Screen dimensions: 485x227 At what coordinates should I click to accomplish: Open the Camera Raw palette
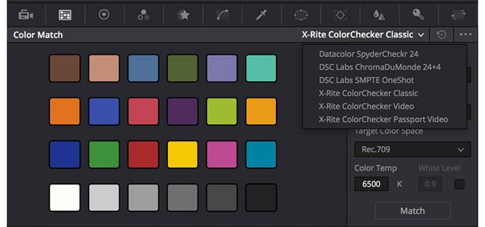[x=25, y=15]
